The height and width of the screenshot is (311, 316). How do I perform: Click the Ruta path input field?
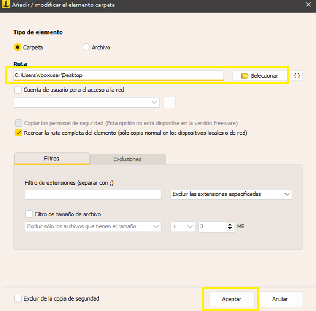click(118, 75)
